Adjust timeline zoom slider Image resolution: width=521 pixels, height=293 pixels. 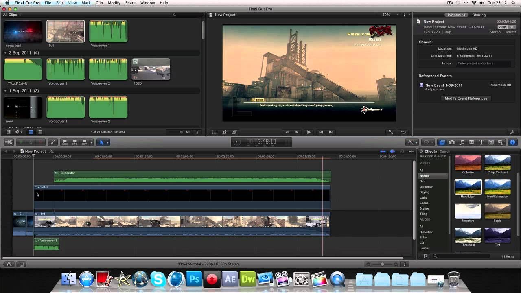pos(382,264)
